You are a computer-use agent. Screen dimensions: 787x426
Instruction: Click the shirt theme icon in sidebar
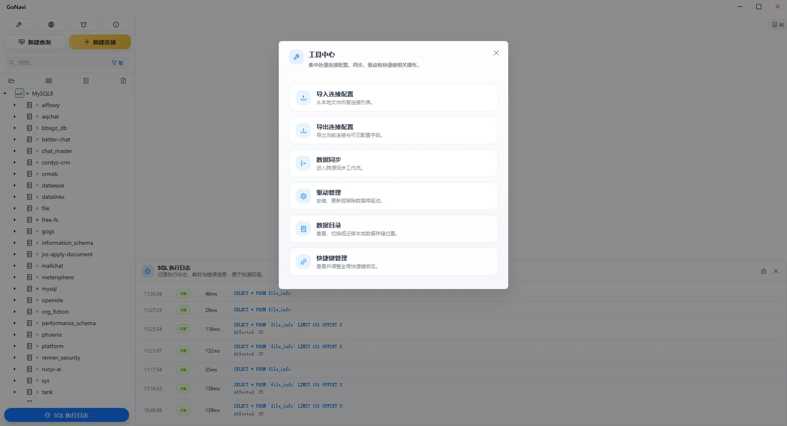pos(84,25)
